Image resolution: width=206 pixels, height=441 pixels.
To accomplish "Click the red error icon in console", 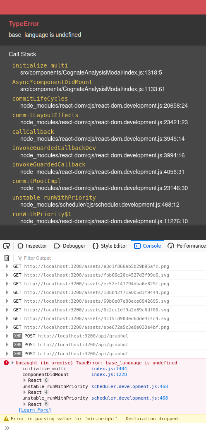I will click(x=6, y=363).
